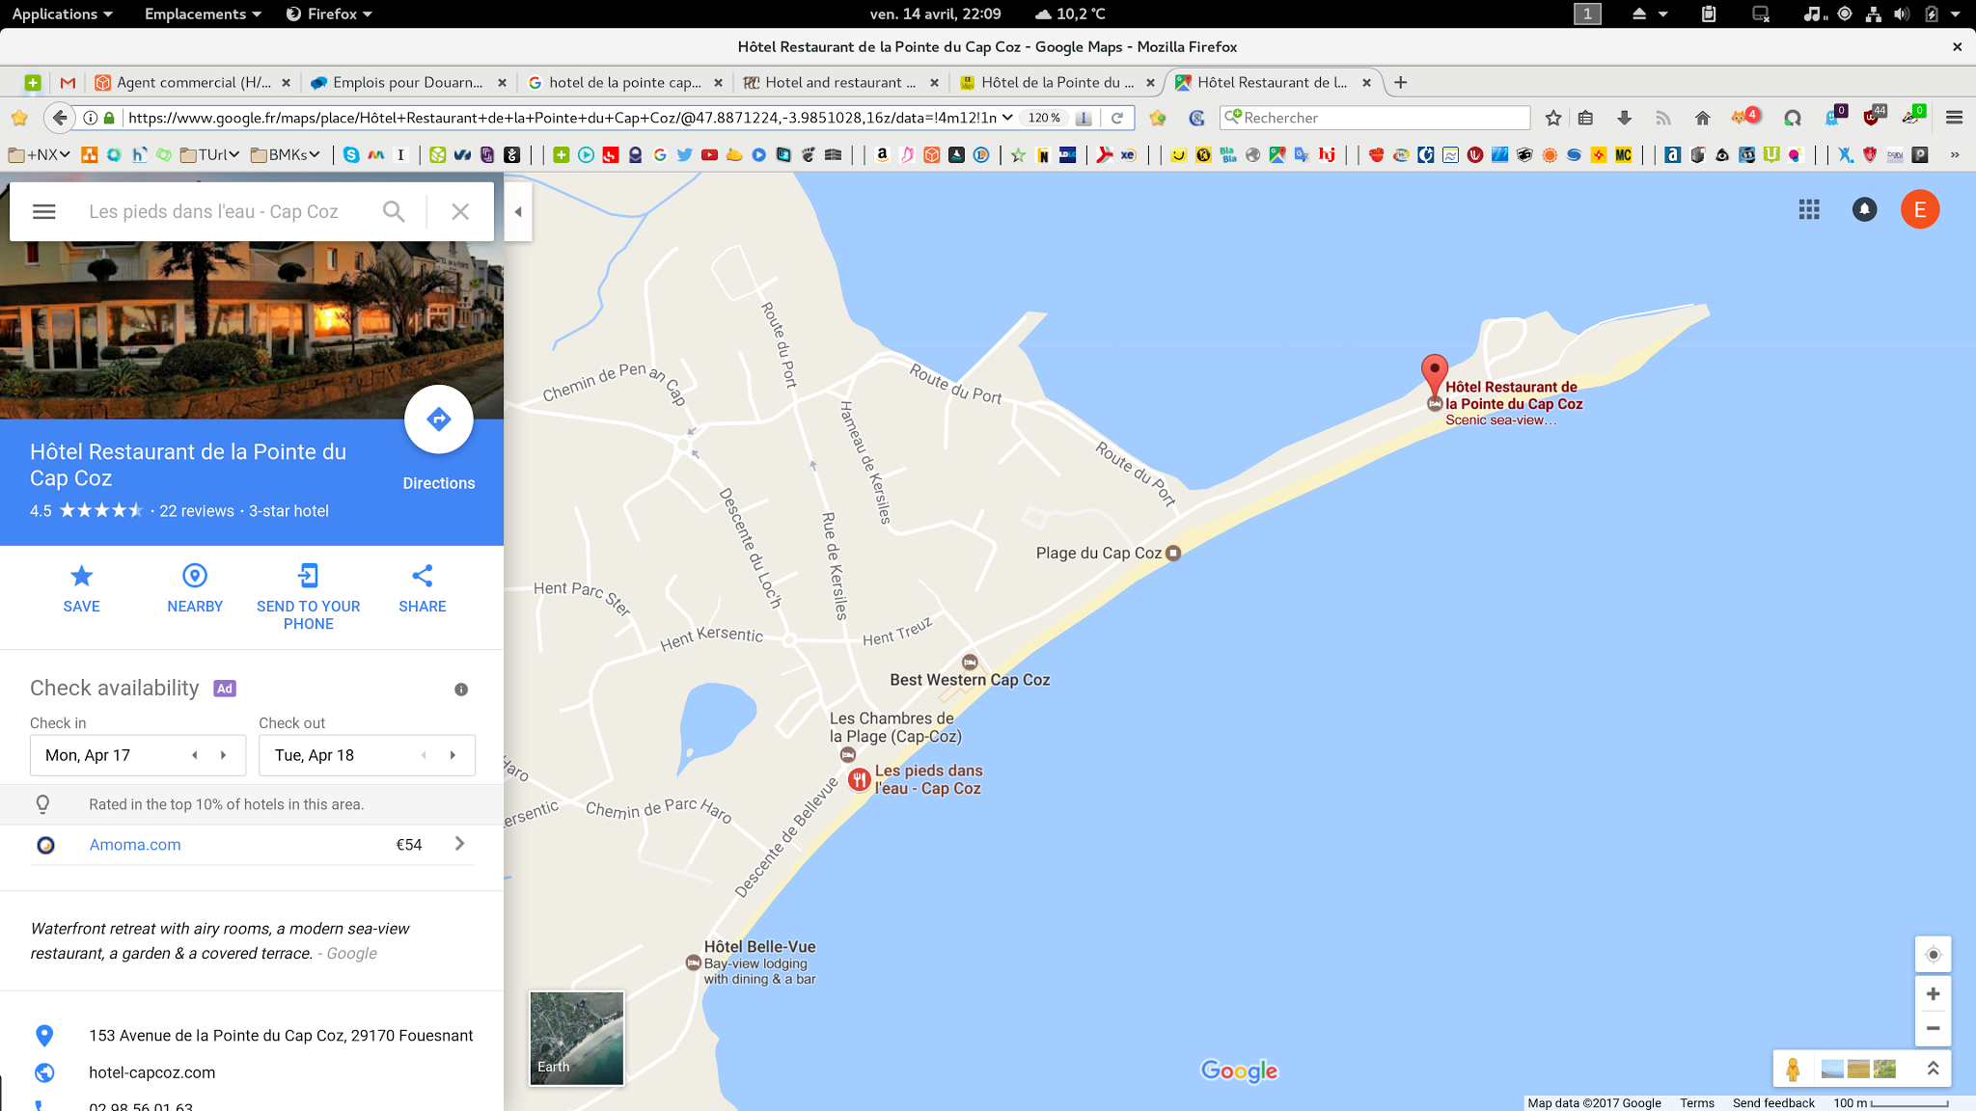Click Send to your phone icon
The height and width of the screenshot is (1111, 1976).
pos(308,577)
